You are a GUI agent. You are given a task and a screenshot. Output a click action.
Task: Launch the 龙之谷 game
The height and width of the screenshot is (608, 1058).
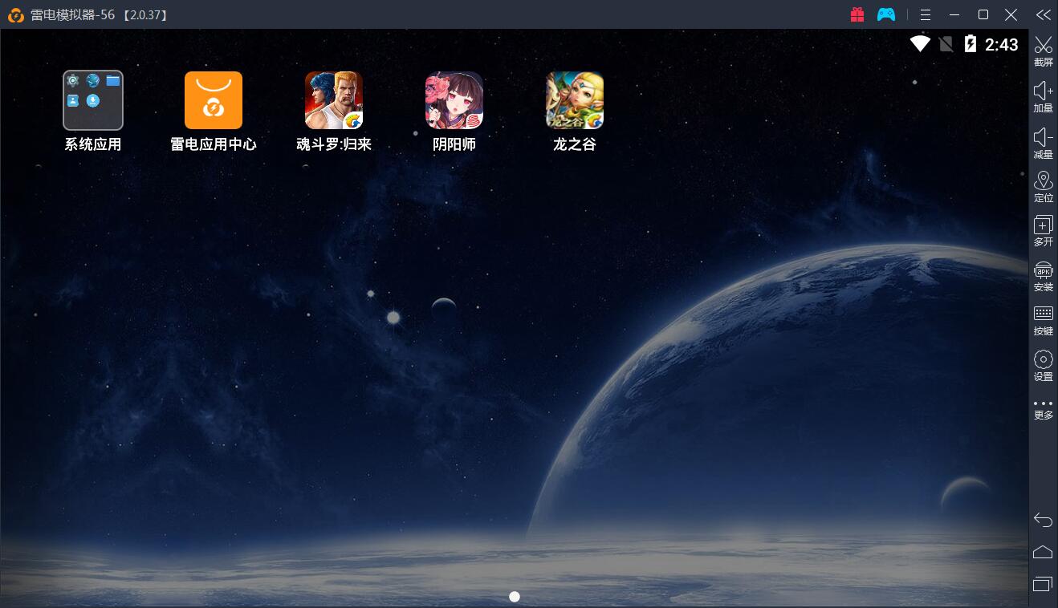(574, 100)
